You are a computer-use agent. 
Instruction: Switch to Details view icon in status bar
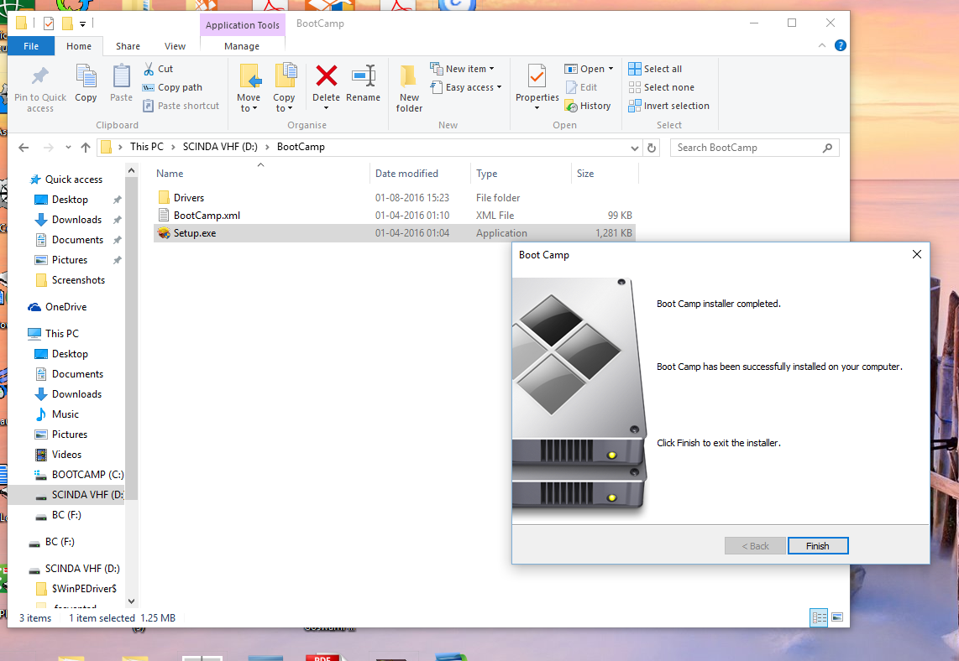point(818,617)
